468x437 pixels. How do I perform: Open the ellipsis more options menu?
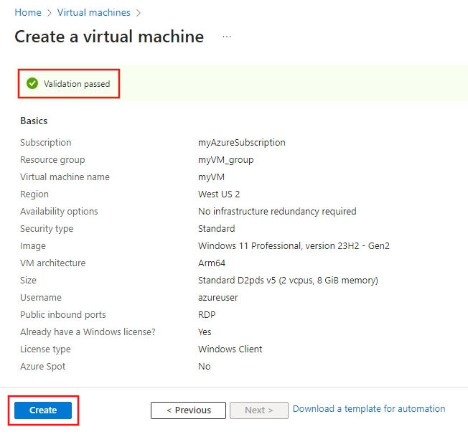point(227,37)
